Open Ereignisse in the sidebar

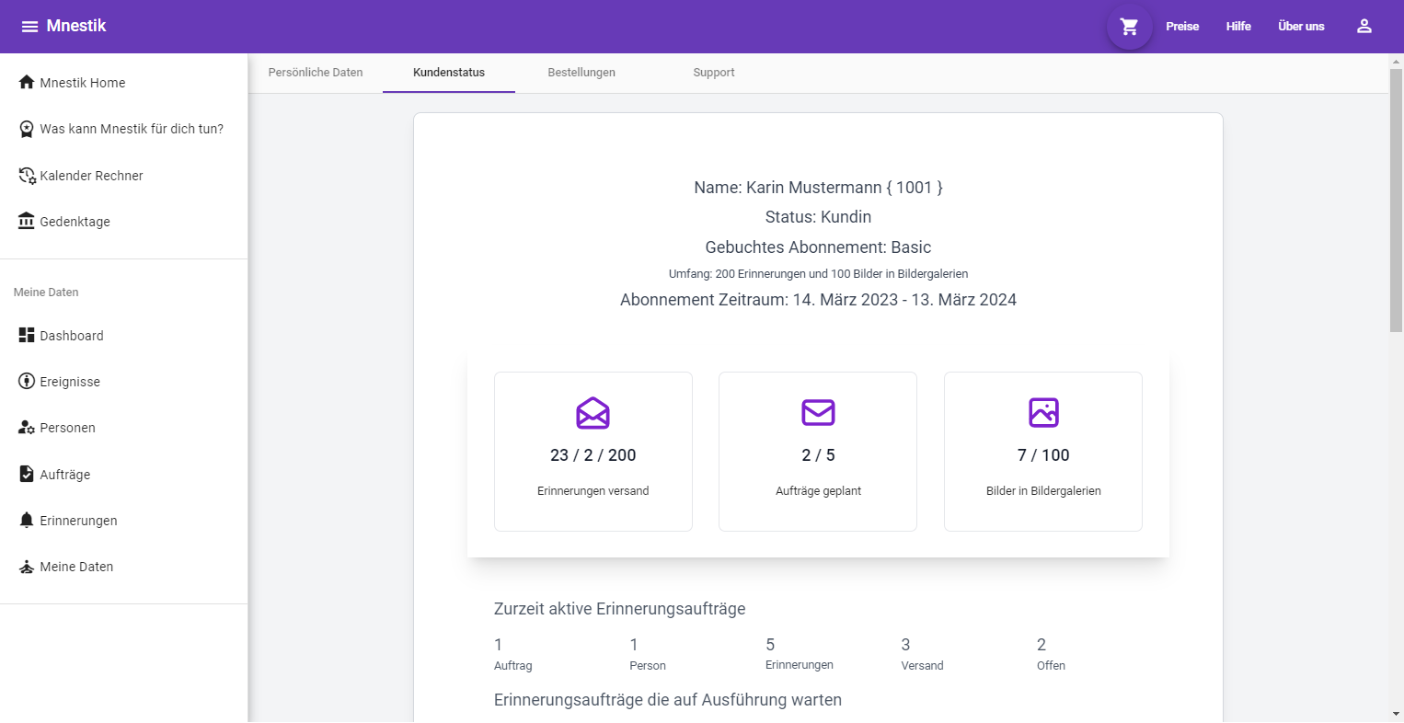[70, 382]
